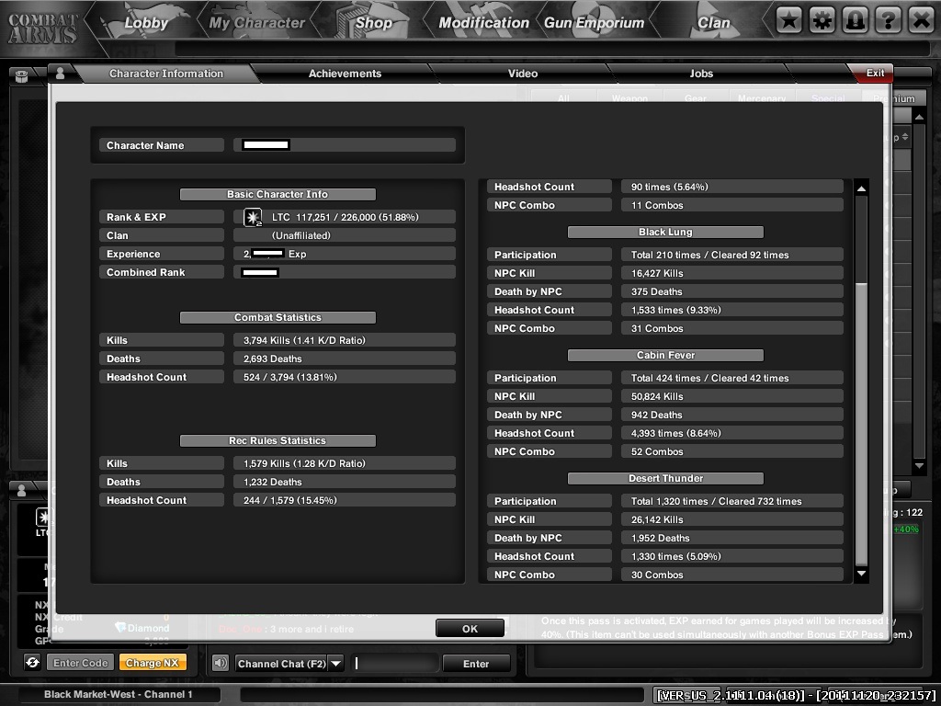Click 'Total 210 times / Cleared 92 times'
The height and width of the screenshot is (706, 941).
[x=710, y=255]
